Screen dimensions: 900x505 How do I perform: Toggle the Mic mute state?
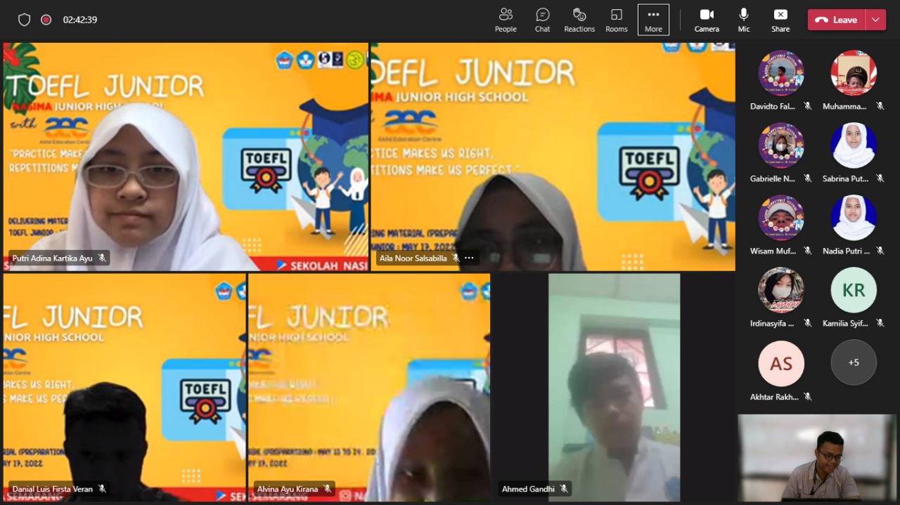[x=744, y=20]
